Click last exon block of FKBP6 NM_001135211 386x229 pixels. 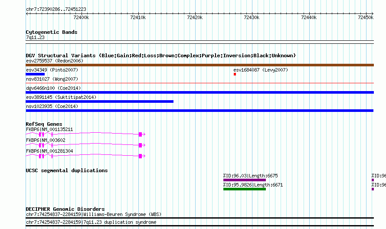141,134
